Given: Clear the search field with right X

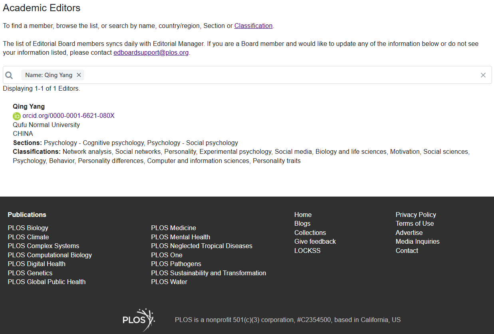Looking at the screenshot, I should click(483, 75).
